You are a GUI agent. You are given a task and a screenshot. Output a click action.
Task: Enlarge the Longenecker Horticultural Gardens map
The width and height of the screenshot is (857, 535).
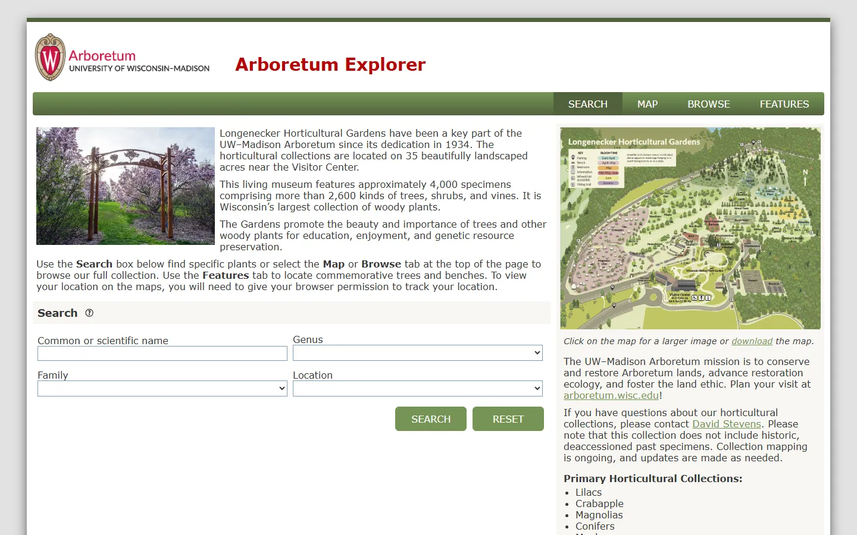[x=690, y=228]
